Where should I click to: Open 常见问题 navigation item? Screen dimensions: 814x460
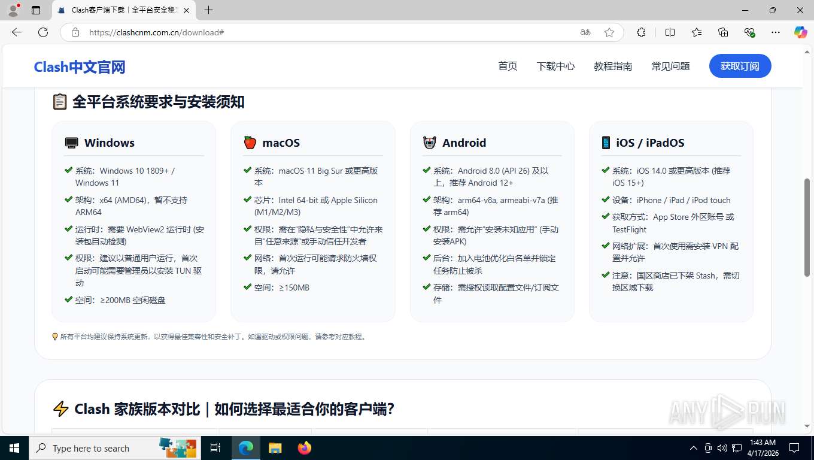(x=670, y=66)
